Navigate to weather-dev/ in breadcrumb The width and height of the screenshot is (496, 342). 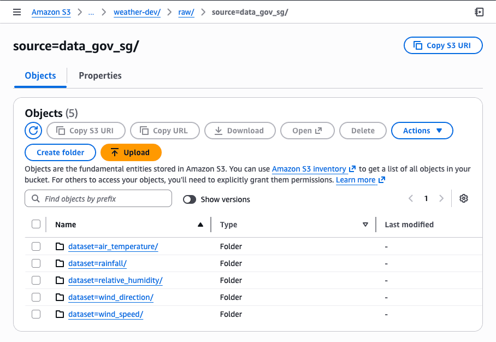[x=137, y=12]
